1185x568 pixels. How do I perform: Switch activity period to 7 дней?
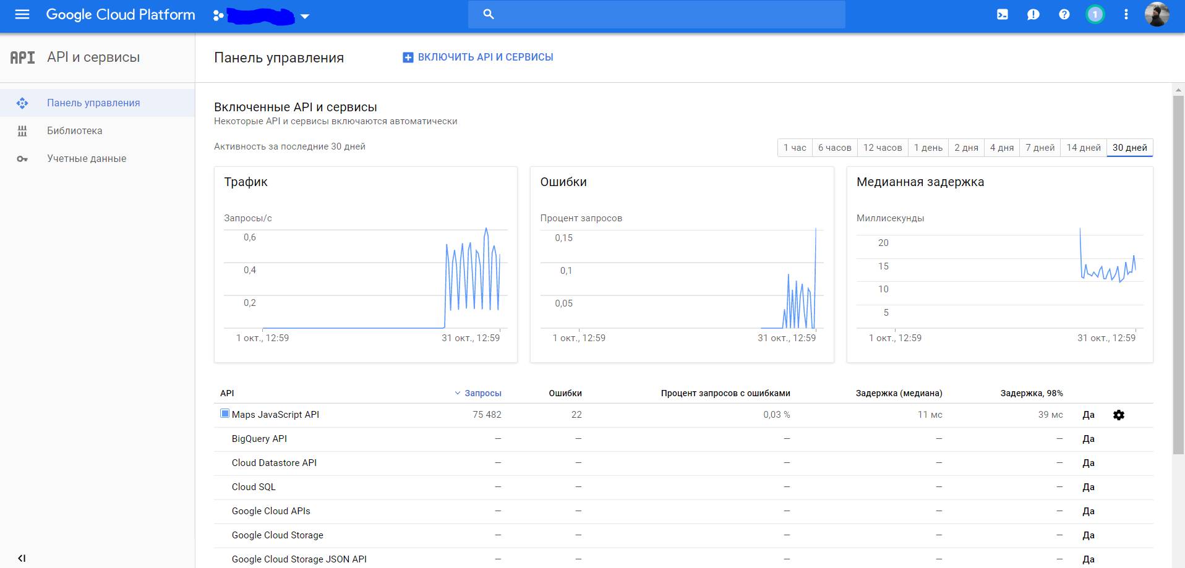[1039, 148]
